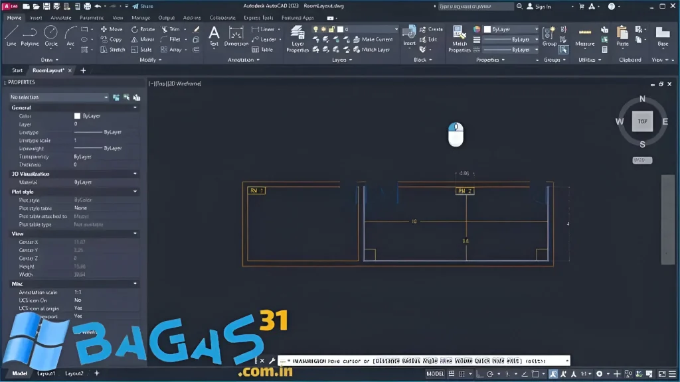Image resolution: width=680 pixels, height=382 pixels.
Task: Open the Insert ribbon tab
Action: click(36, 18)
